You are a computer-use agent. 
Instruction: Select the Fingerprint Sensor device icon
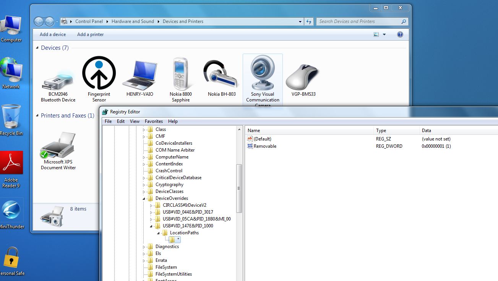click(x=99, y=73)
